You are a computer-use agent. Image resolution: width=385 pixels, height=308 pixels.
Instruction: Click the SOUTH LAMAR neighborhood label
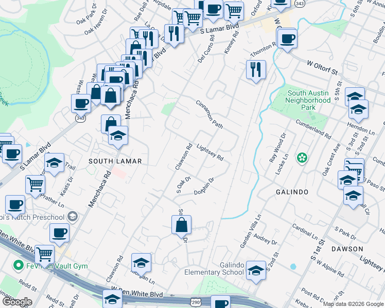click(115, 161)
